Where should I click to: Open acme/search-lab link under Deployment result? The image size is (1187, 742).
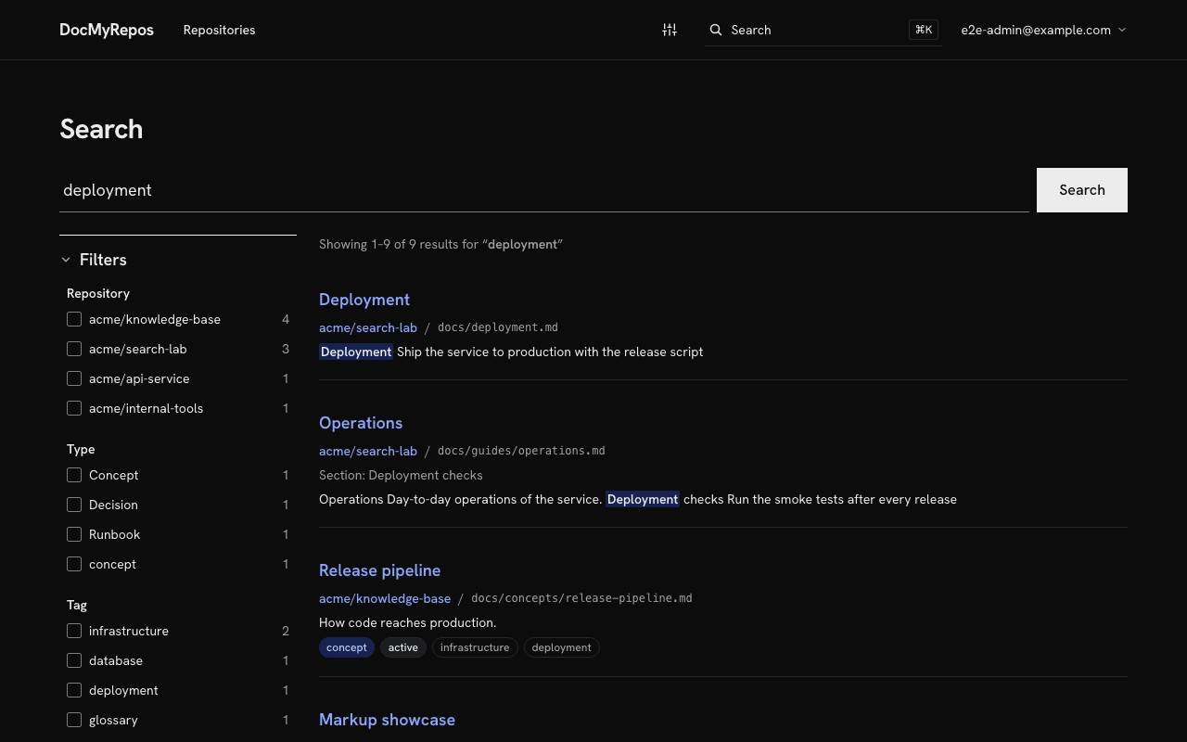point(368,327)
